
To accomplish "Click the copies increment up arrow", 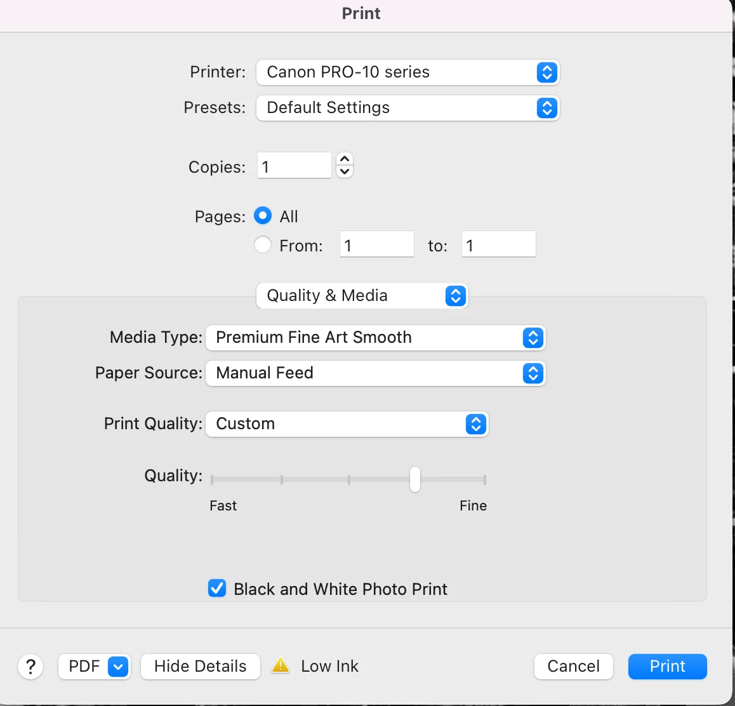I will click(345, 159).
